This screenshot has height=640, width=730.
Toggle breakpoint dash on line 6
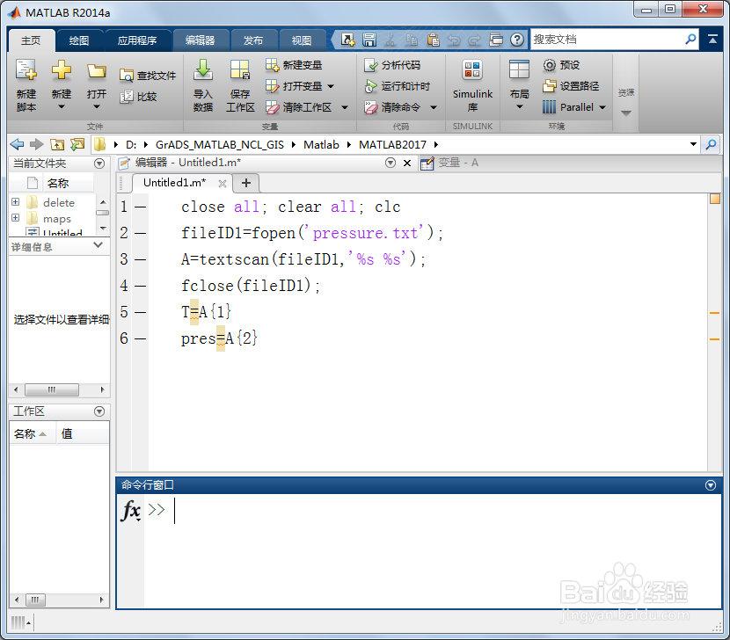coord(140,338)
